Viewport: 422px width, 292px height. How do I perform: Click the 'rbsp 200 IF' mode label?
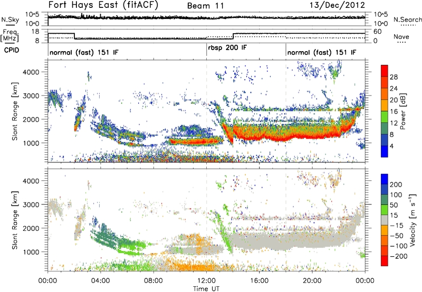(227, 48)
